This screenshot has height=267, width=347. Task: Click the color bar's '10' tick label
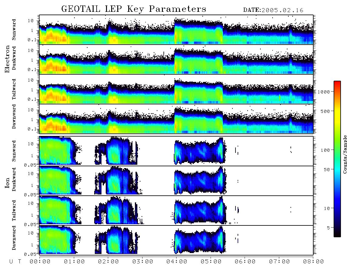click(327, 208)
